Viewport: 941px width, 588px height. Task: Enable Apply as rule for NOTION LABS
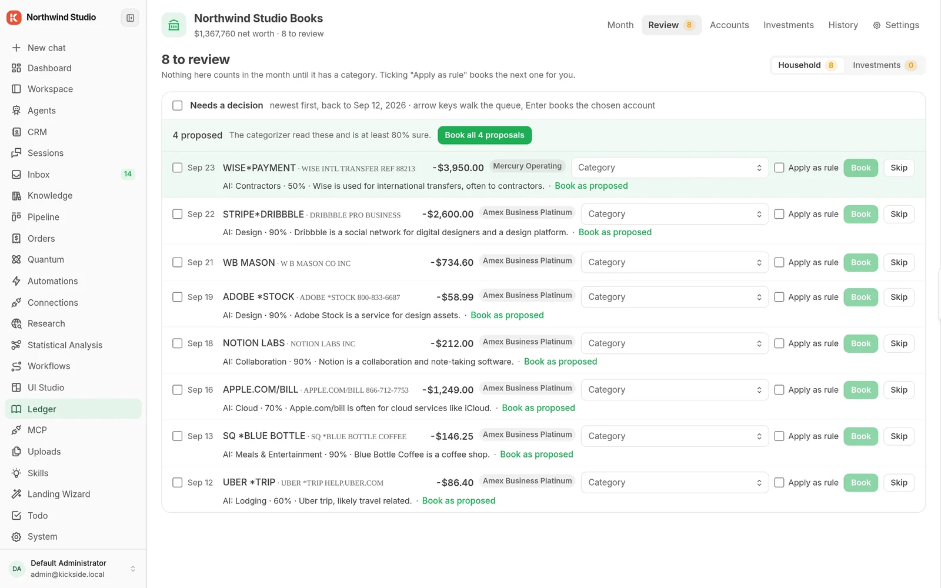[x=779, y=343]
